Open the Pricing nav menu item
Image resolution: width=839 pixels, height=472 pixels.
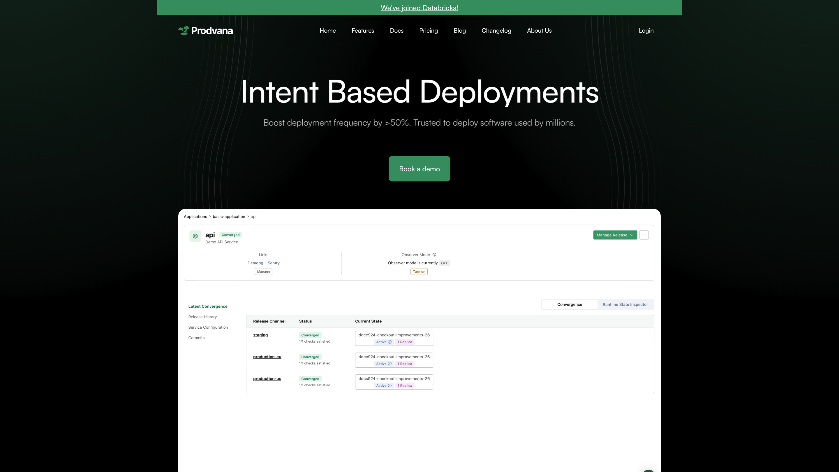tap(428, 31)
